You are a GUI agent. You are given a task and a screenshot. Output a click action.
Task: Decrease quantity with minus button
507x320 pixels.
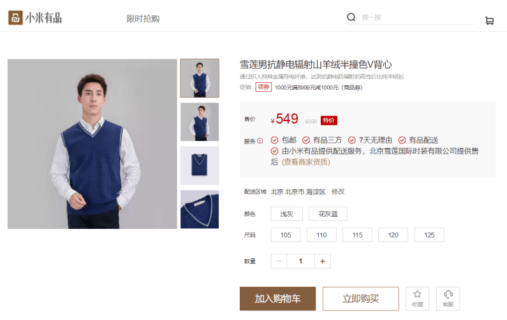pyautogui.click(x=279, y=261)
